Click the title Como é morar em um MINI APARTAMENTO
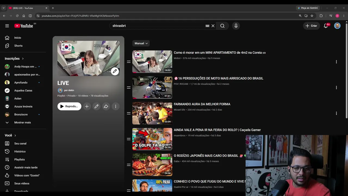This screenshot has width=348, height=196. coord(220,53)
